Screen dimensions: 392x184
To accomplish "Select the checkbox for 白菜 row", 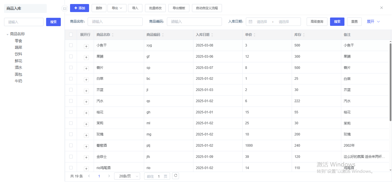I will [71, 79].
